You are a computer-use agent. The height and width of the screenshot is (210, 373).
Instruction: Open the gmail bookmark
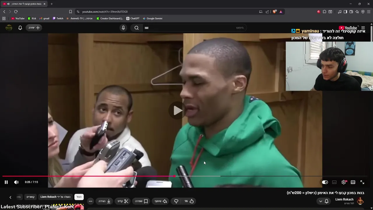coord(44,18)
